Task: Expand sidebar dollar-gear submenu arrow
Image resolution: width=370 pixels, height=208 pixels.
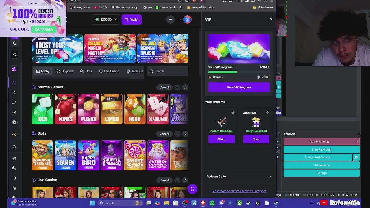Action: [x=18, y=147]
